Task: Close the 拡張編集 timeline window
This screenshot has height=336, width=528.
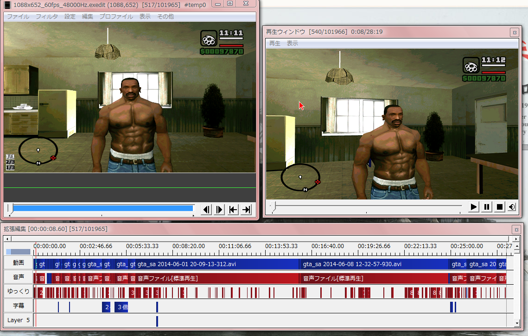Action: pos(516,230)
